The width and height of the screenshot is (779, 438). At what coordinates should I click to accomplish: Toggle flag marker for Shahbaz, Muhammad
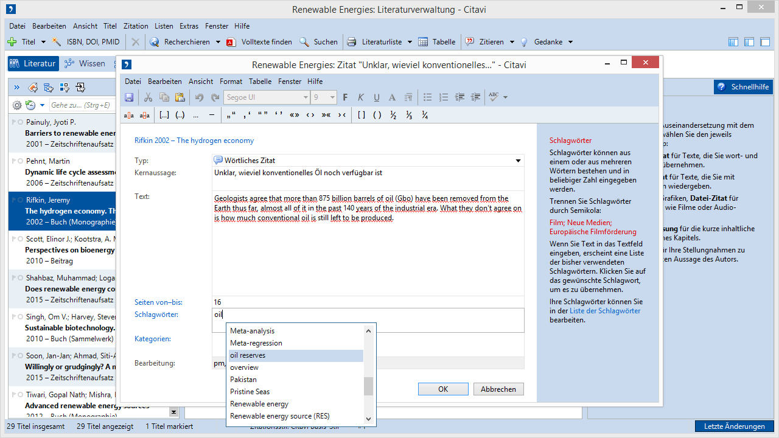click(x=15, y=278)
